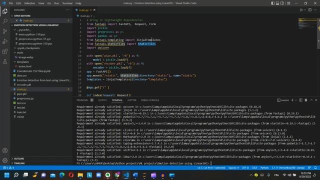This screenshot has height=180, width=320.
Task: Switch to the Problems panel tab
Action: tap(82, 100)
